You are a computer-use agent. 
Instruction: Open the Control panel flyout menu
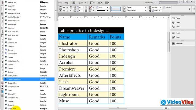click(194, 9)
